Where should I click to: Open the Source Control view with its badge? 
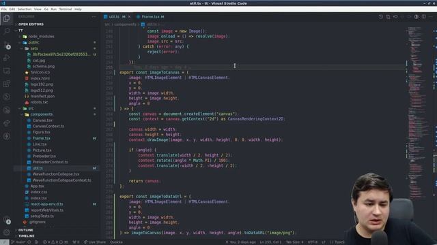point(7,45)
